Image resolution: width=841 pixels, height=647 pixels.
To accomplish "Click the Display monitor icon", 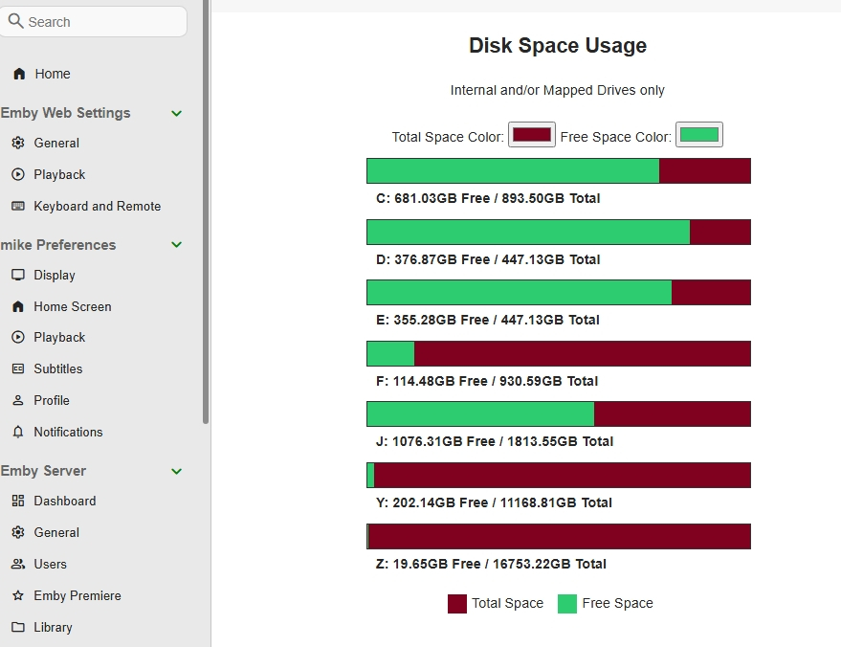I will pos(17,275).
